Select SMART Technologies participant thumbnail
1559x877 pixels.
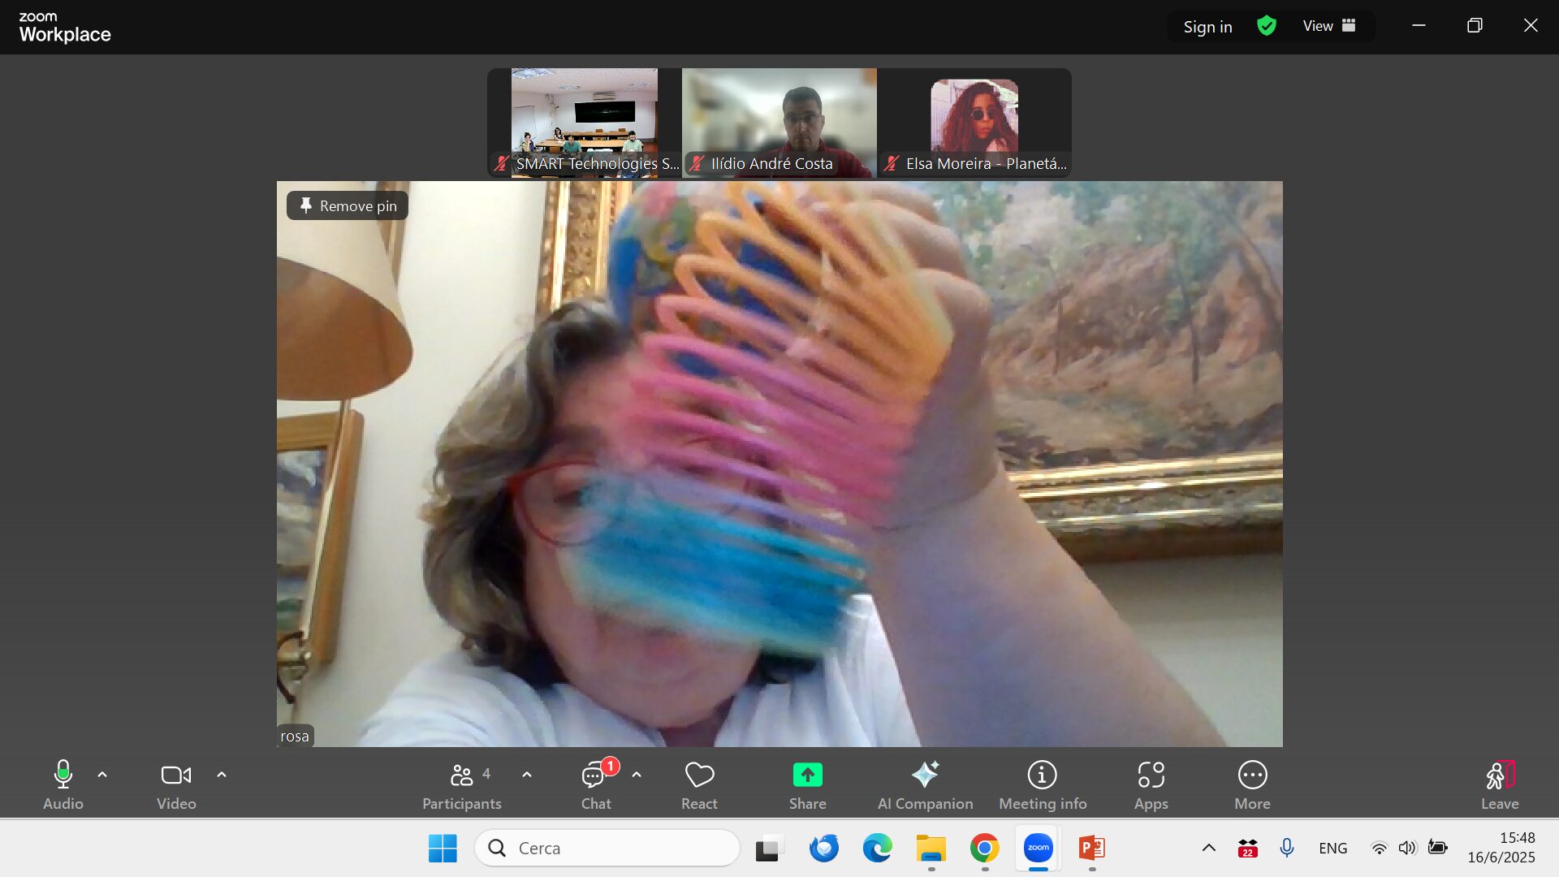pyautogui.click(x=585, y=123)
